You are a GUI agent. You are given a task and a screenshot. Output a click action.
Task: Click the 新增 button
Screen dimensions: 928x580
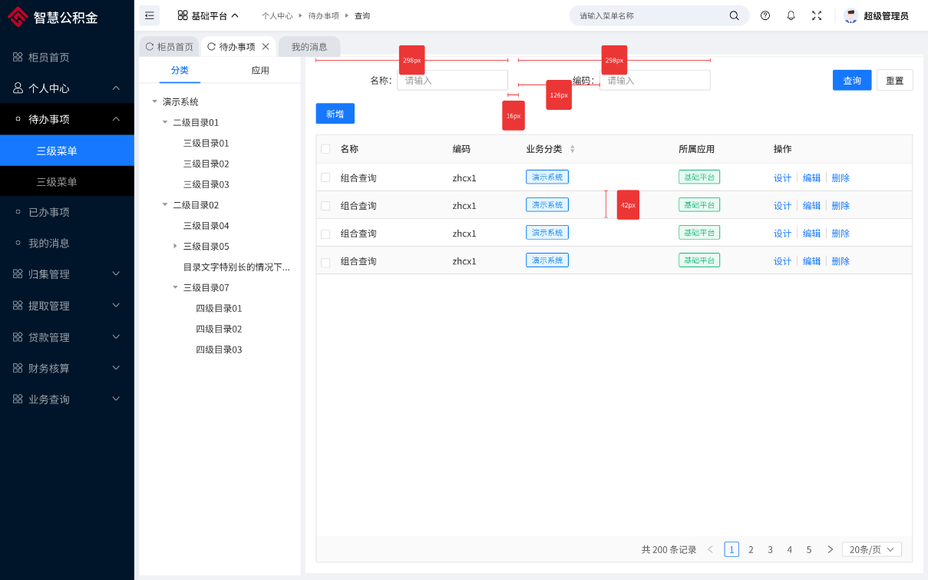tap(335, 114)
